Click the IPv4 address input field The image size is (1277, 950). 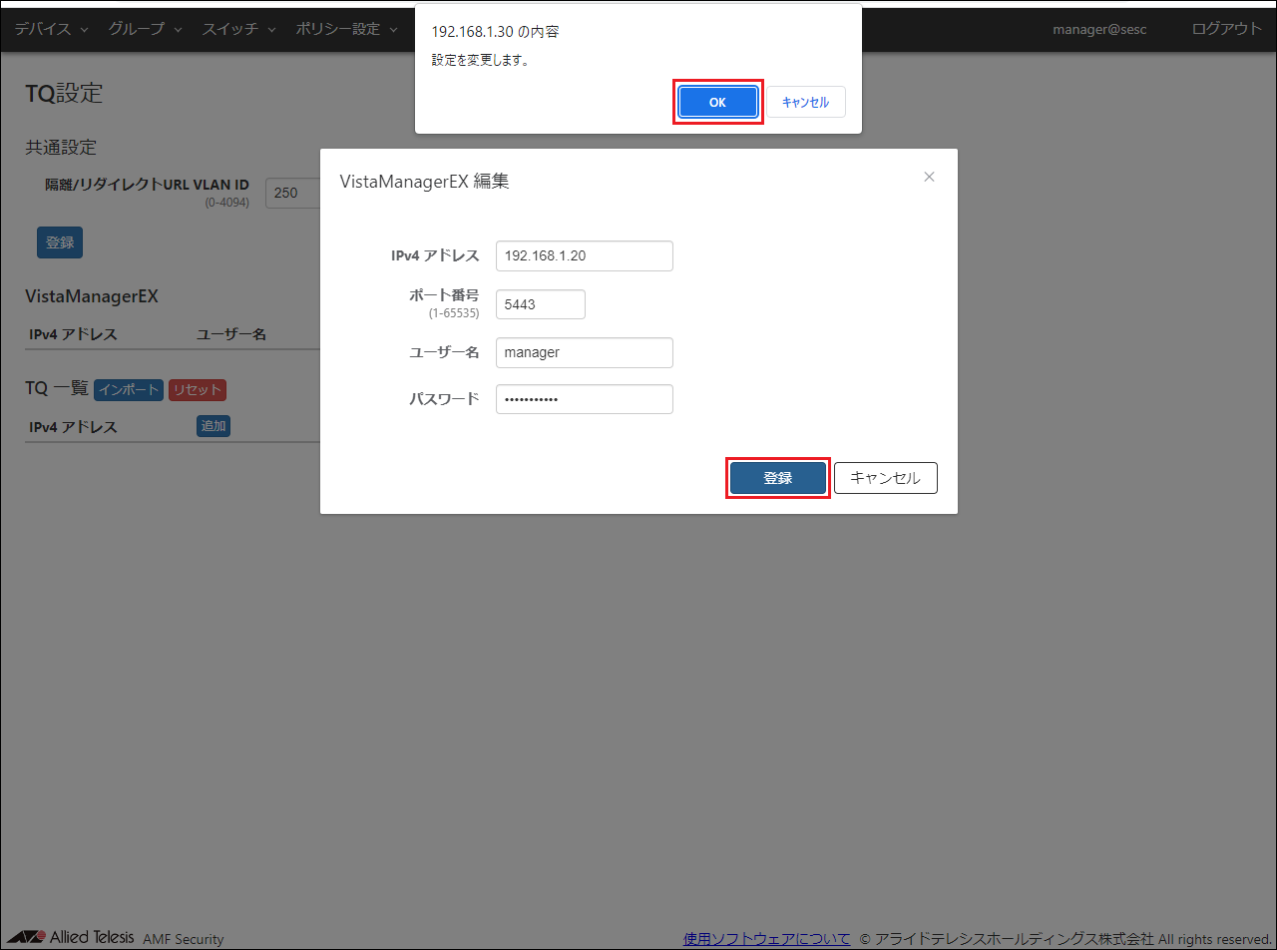pyautogui.click(x=584, y=255)
